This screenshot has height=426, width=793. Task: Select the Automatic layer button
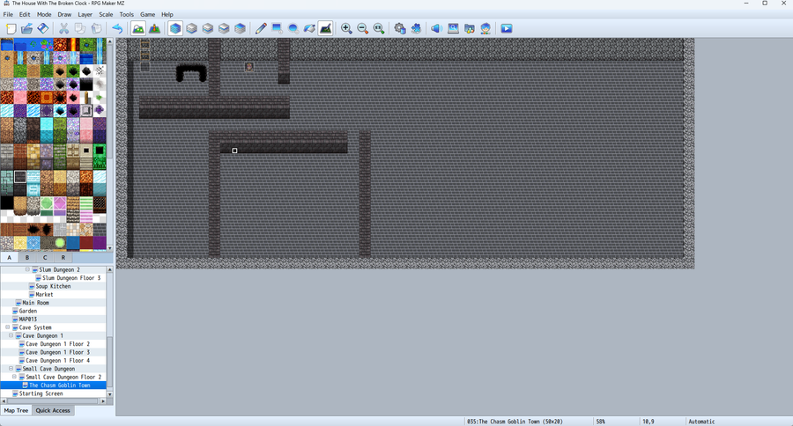(175, 29)
